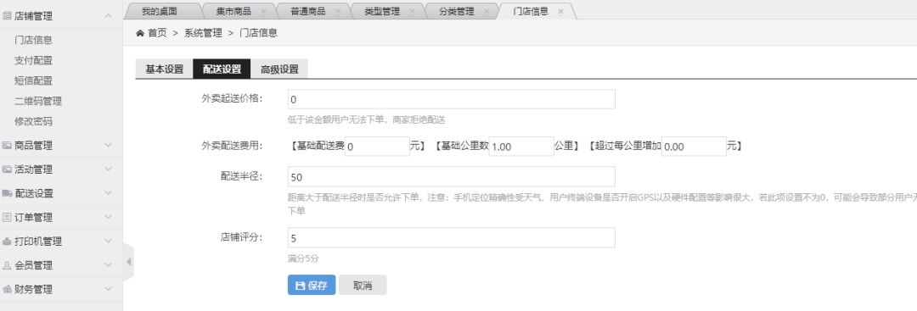The height and width of the screenshot is (311, 917).
Task: Close the 门店信息 tab
Action: coord(561,11)
